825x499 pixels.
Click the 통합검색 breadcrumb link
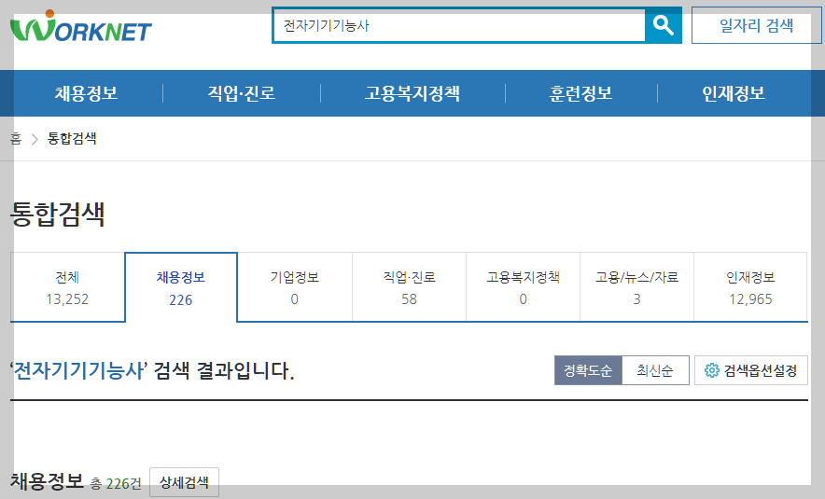pyautogui.click(x=72, y=138)
